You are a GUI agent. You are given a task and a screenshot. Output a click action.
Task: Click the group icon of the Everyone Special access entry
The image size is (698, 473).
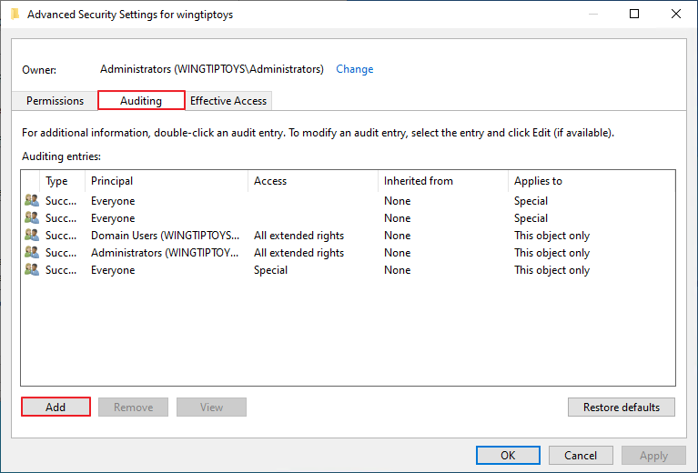click(32, 269)
